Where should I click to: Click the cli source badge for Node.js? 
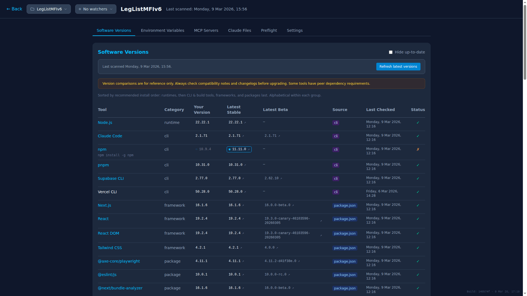pyautogui.click(x=336, y=123)
